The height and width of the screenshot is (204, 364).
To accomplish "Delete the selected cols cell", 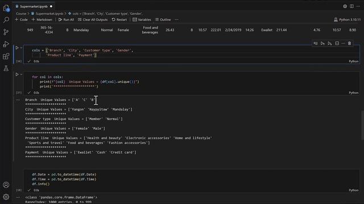I will click(x=349, y=43).
